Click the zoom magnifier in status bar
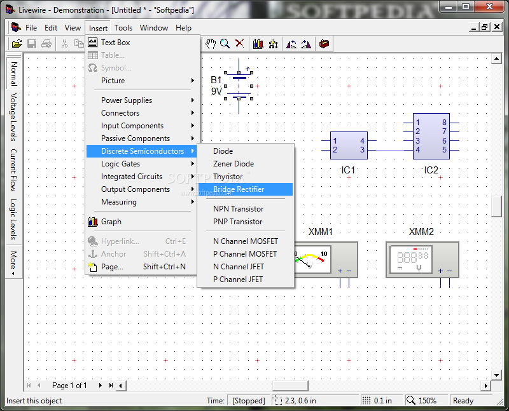The width and height of the screenshot is (509, 411). click(x=410, y=400)
